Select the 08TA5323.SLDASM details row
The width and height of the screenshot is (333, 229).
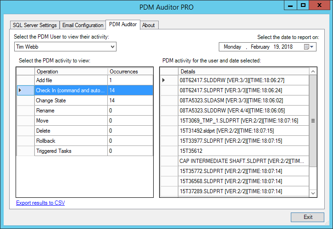pos(234,101)
